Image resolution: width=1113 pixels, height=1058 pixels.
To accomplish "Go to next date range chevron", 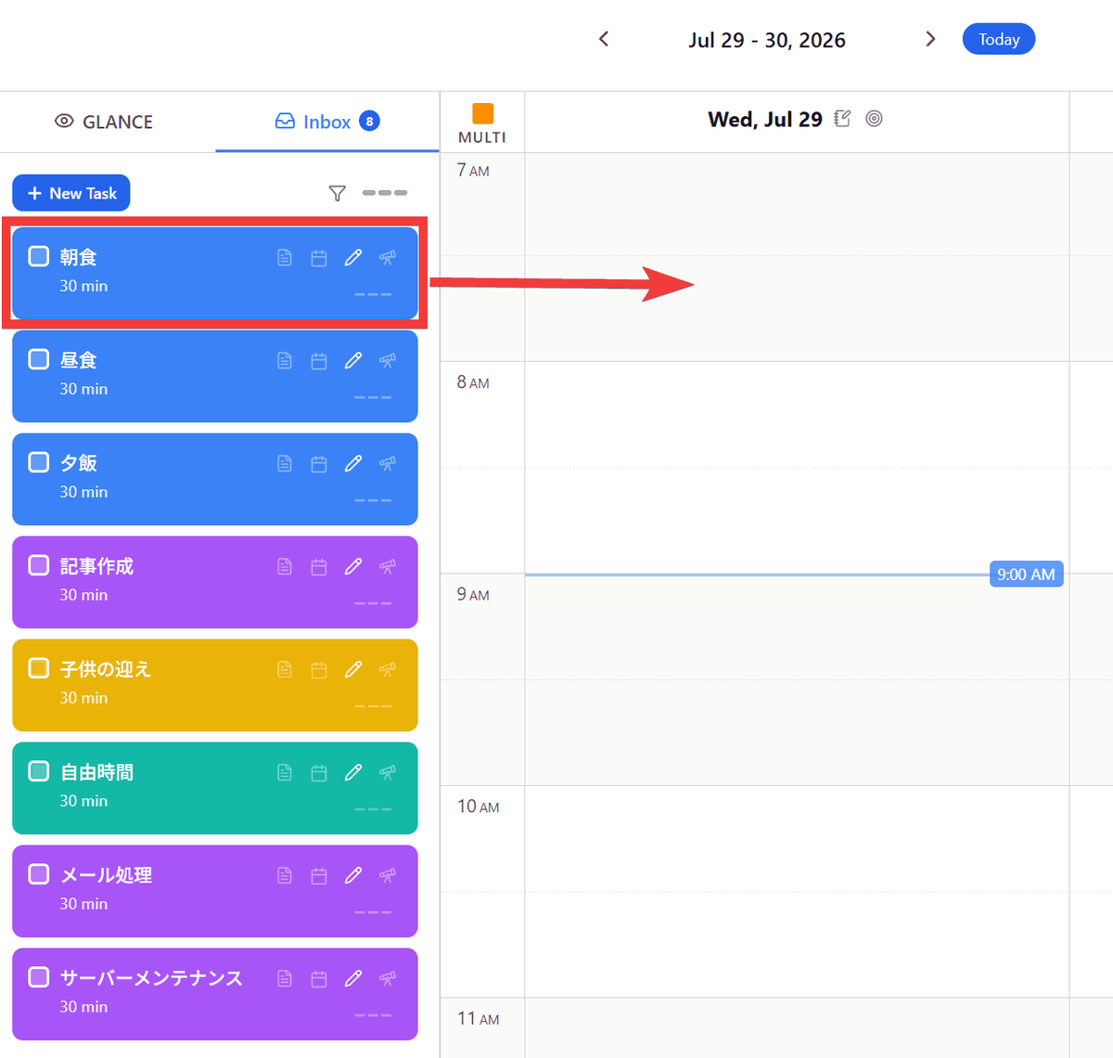I will point(930,39).
